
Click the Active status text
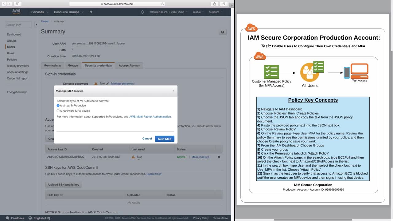click(181, 157)
